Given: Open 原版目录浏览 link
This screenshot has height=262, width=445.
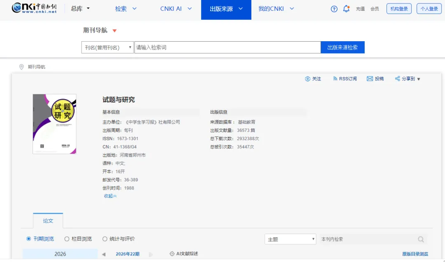Looking at the screenshot, I should [415, 254].
